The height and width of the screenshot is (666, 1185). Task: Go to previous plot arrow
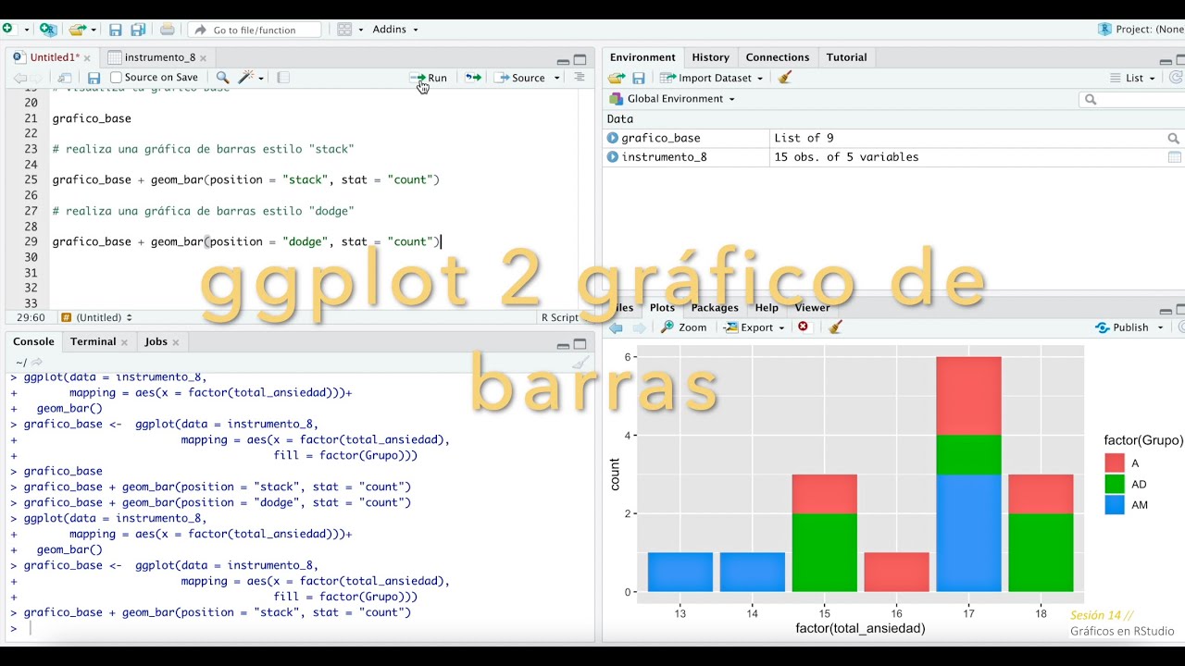[x=616, y=327]
